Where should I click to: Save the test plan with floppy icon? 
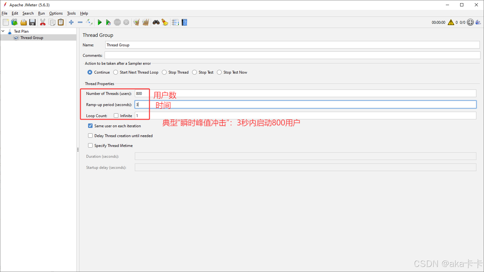click(32, 22)
